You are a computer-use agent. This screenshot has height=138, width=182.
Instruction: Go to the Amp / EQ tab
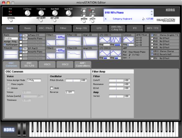tap(81, 28)
